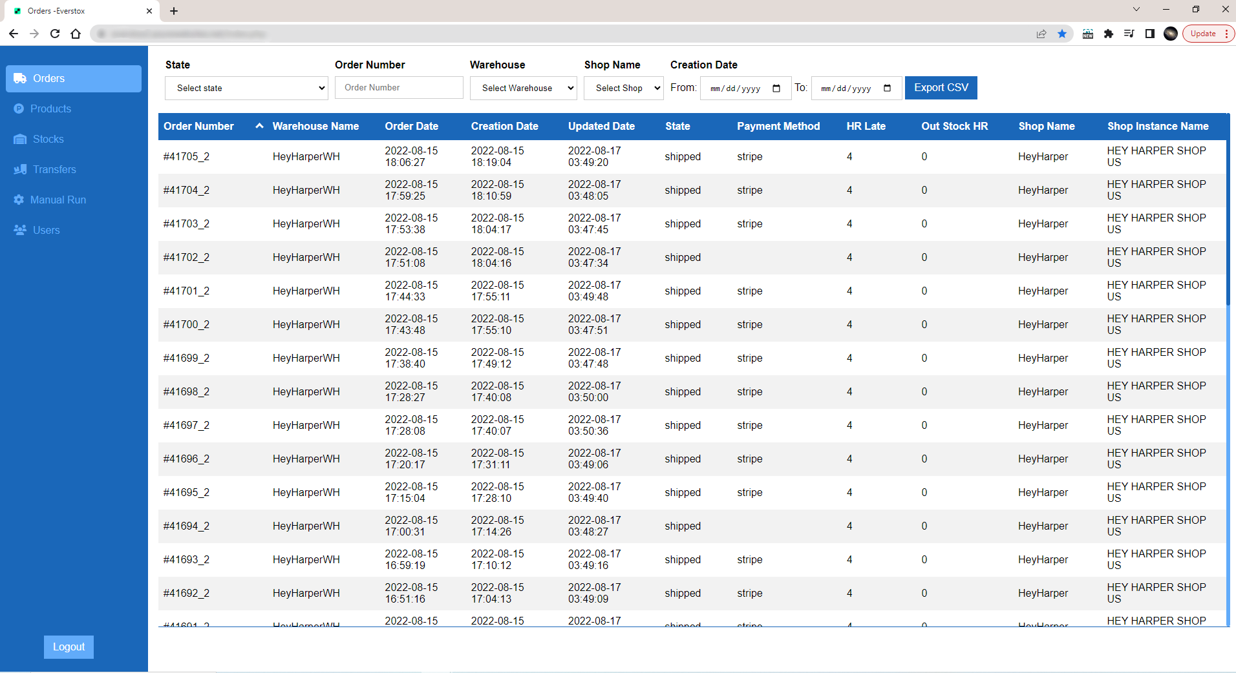The image size is (1236, 673).
Task: Sort by State column header
Action: [678, 127]
